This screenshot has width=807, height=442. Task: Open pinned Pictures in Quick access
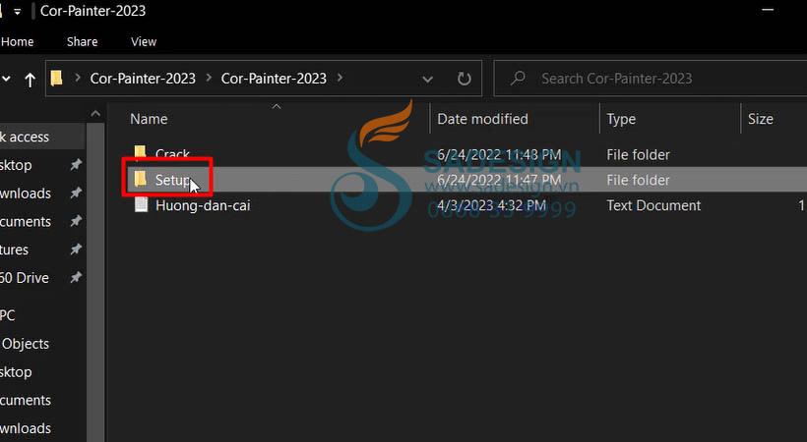[x=14, y=249]
